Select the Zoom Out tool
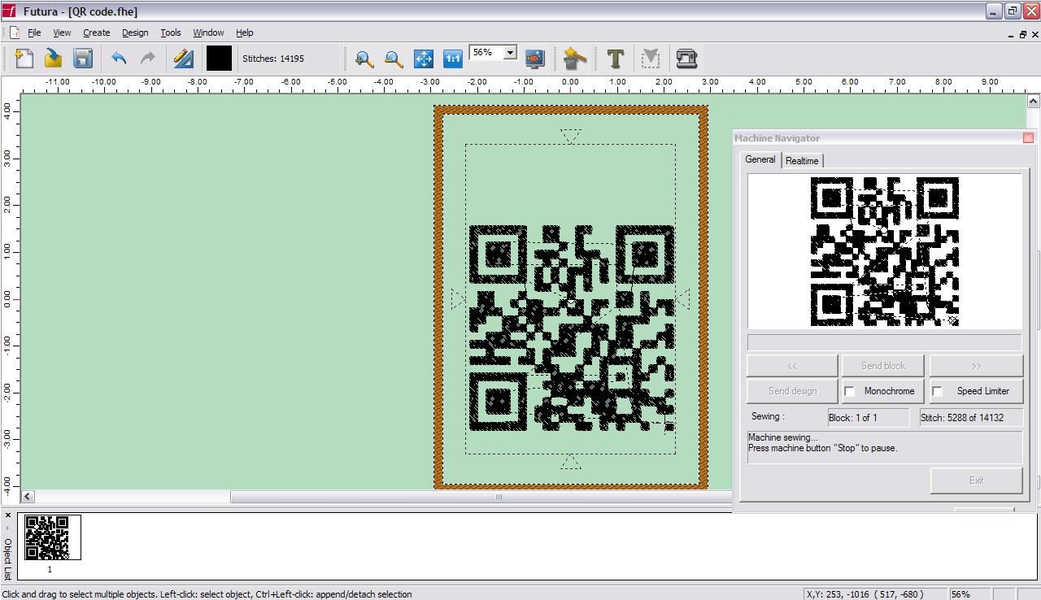The height and width of the screenshot is (600, 1041). coord(394,58)
